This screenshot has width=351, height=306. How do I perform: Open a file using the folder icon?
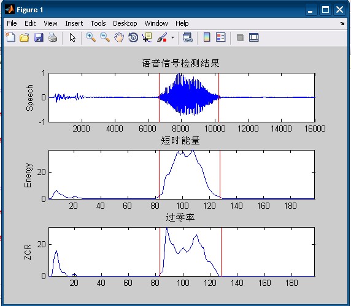coord(25,37)
